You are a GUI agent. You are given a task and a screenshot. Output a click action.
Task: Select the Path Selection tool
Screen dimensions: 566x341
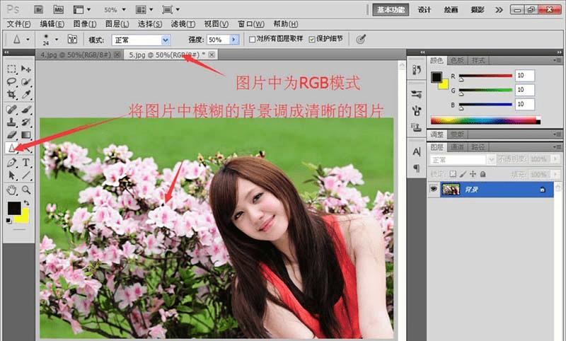tap(11, 175)
